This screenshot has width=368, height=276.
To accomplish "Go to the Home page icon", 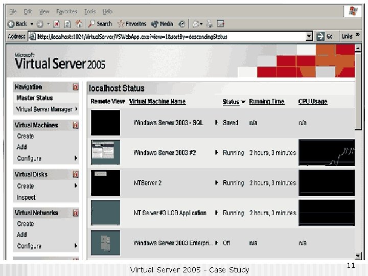I will coord(79,24).
